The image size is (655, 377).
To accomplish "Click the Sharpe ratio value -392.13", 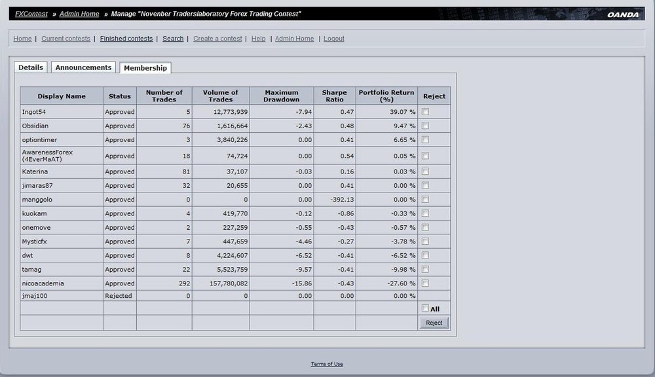I will (342, 200).
